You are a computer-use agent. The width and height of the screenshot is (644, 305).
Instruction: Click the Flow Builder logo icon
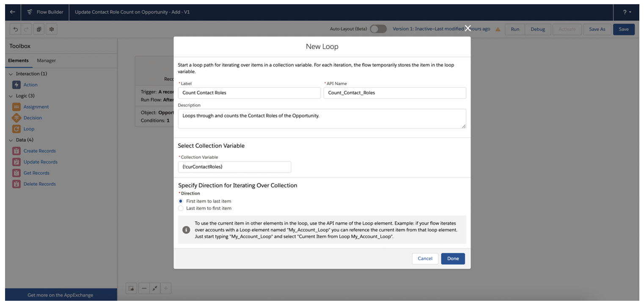(x=30, y=12)
